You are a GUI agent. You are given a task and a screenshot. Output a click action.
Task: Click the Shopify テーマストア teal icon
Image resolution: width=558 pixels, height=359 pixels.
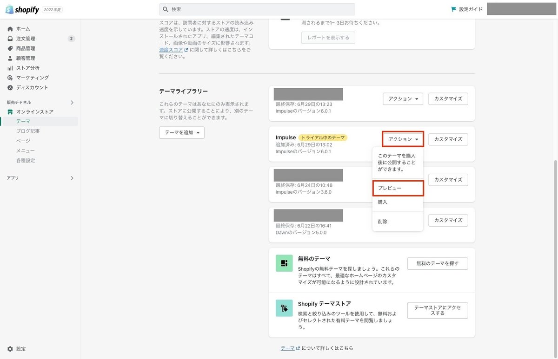click(284, 308)
